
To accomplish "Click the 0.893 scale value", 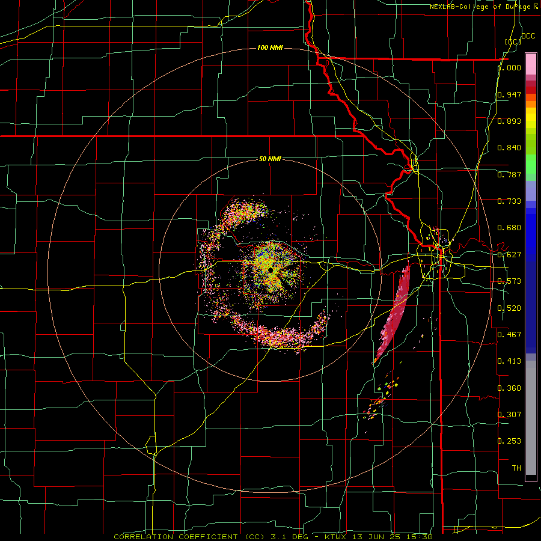I will tap(509, 121).
